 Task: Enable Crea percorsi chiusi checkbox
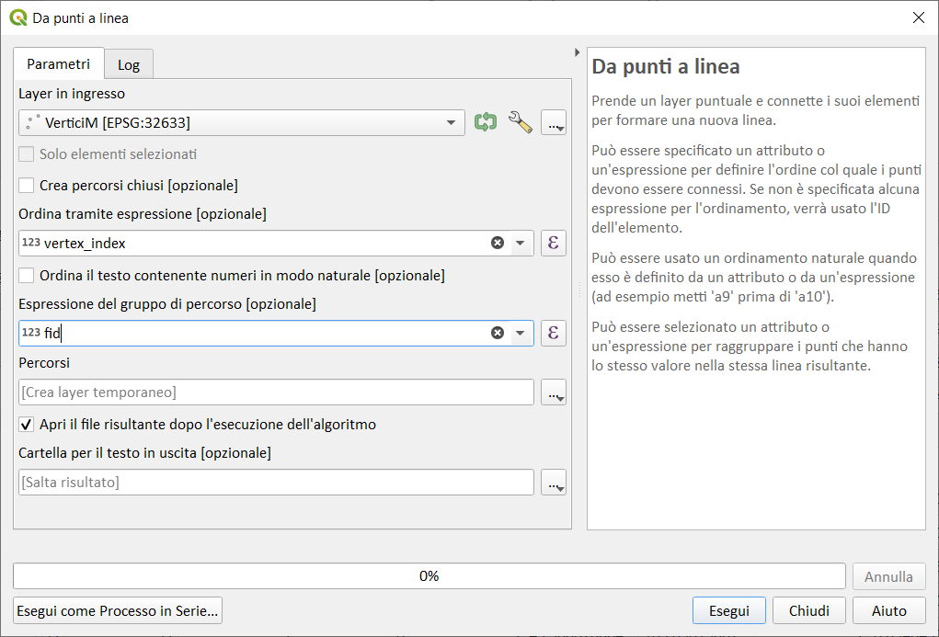tap(27, 186)
